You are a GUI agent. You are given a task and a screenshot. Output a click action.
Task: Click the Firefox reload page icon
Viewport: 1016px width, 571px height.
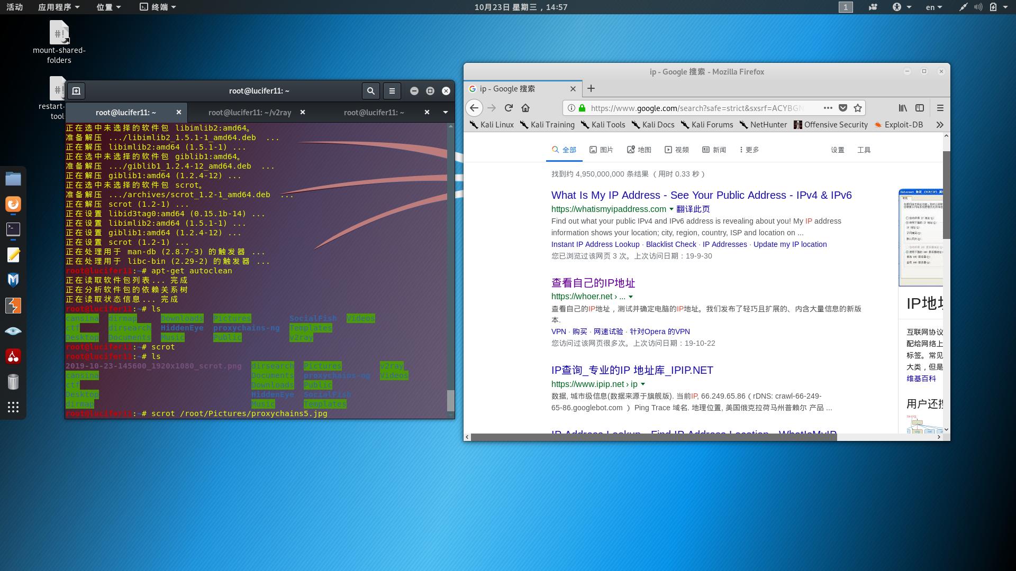(x=509, y=108)
